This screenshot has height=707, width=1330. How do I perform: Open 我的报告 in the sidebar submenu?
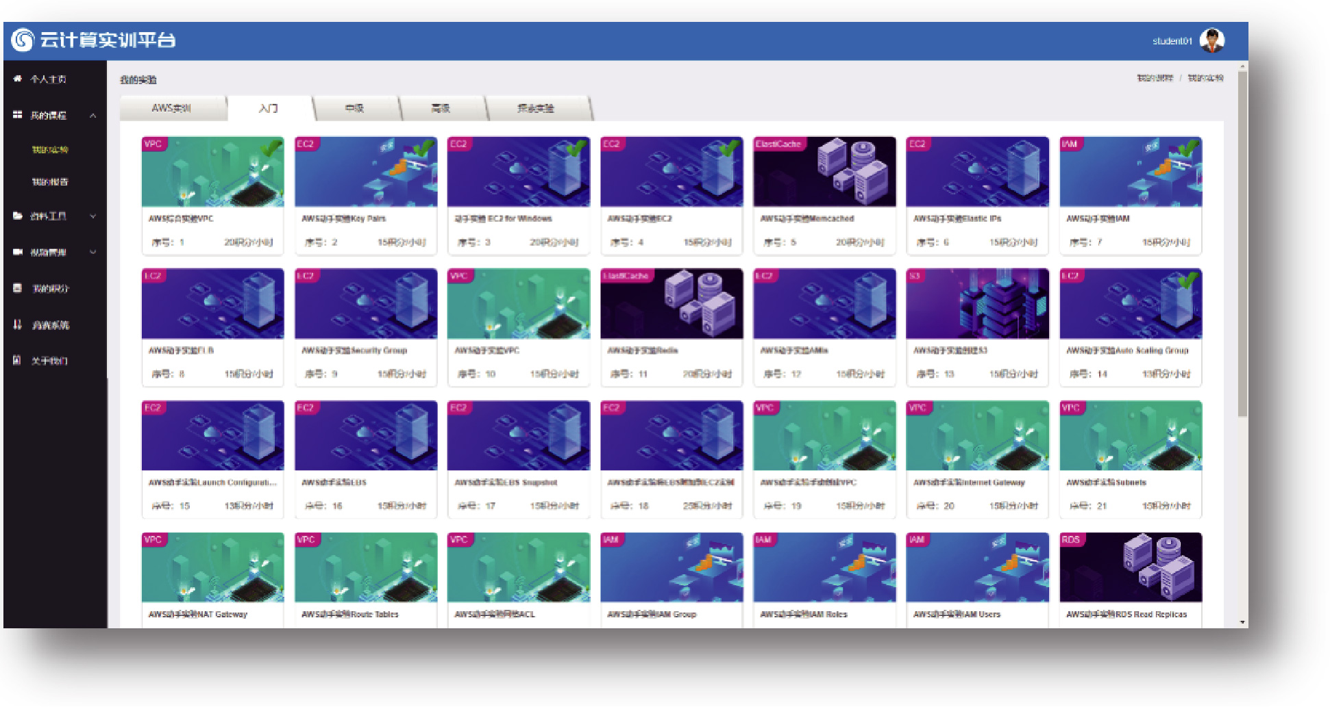[x=50, y=182]
